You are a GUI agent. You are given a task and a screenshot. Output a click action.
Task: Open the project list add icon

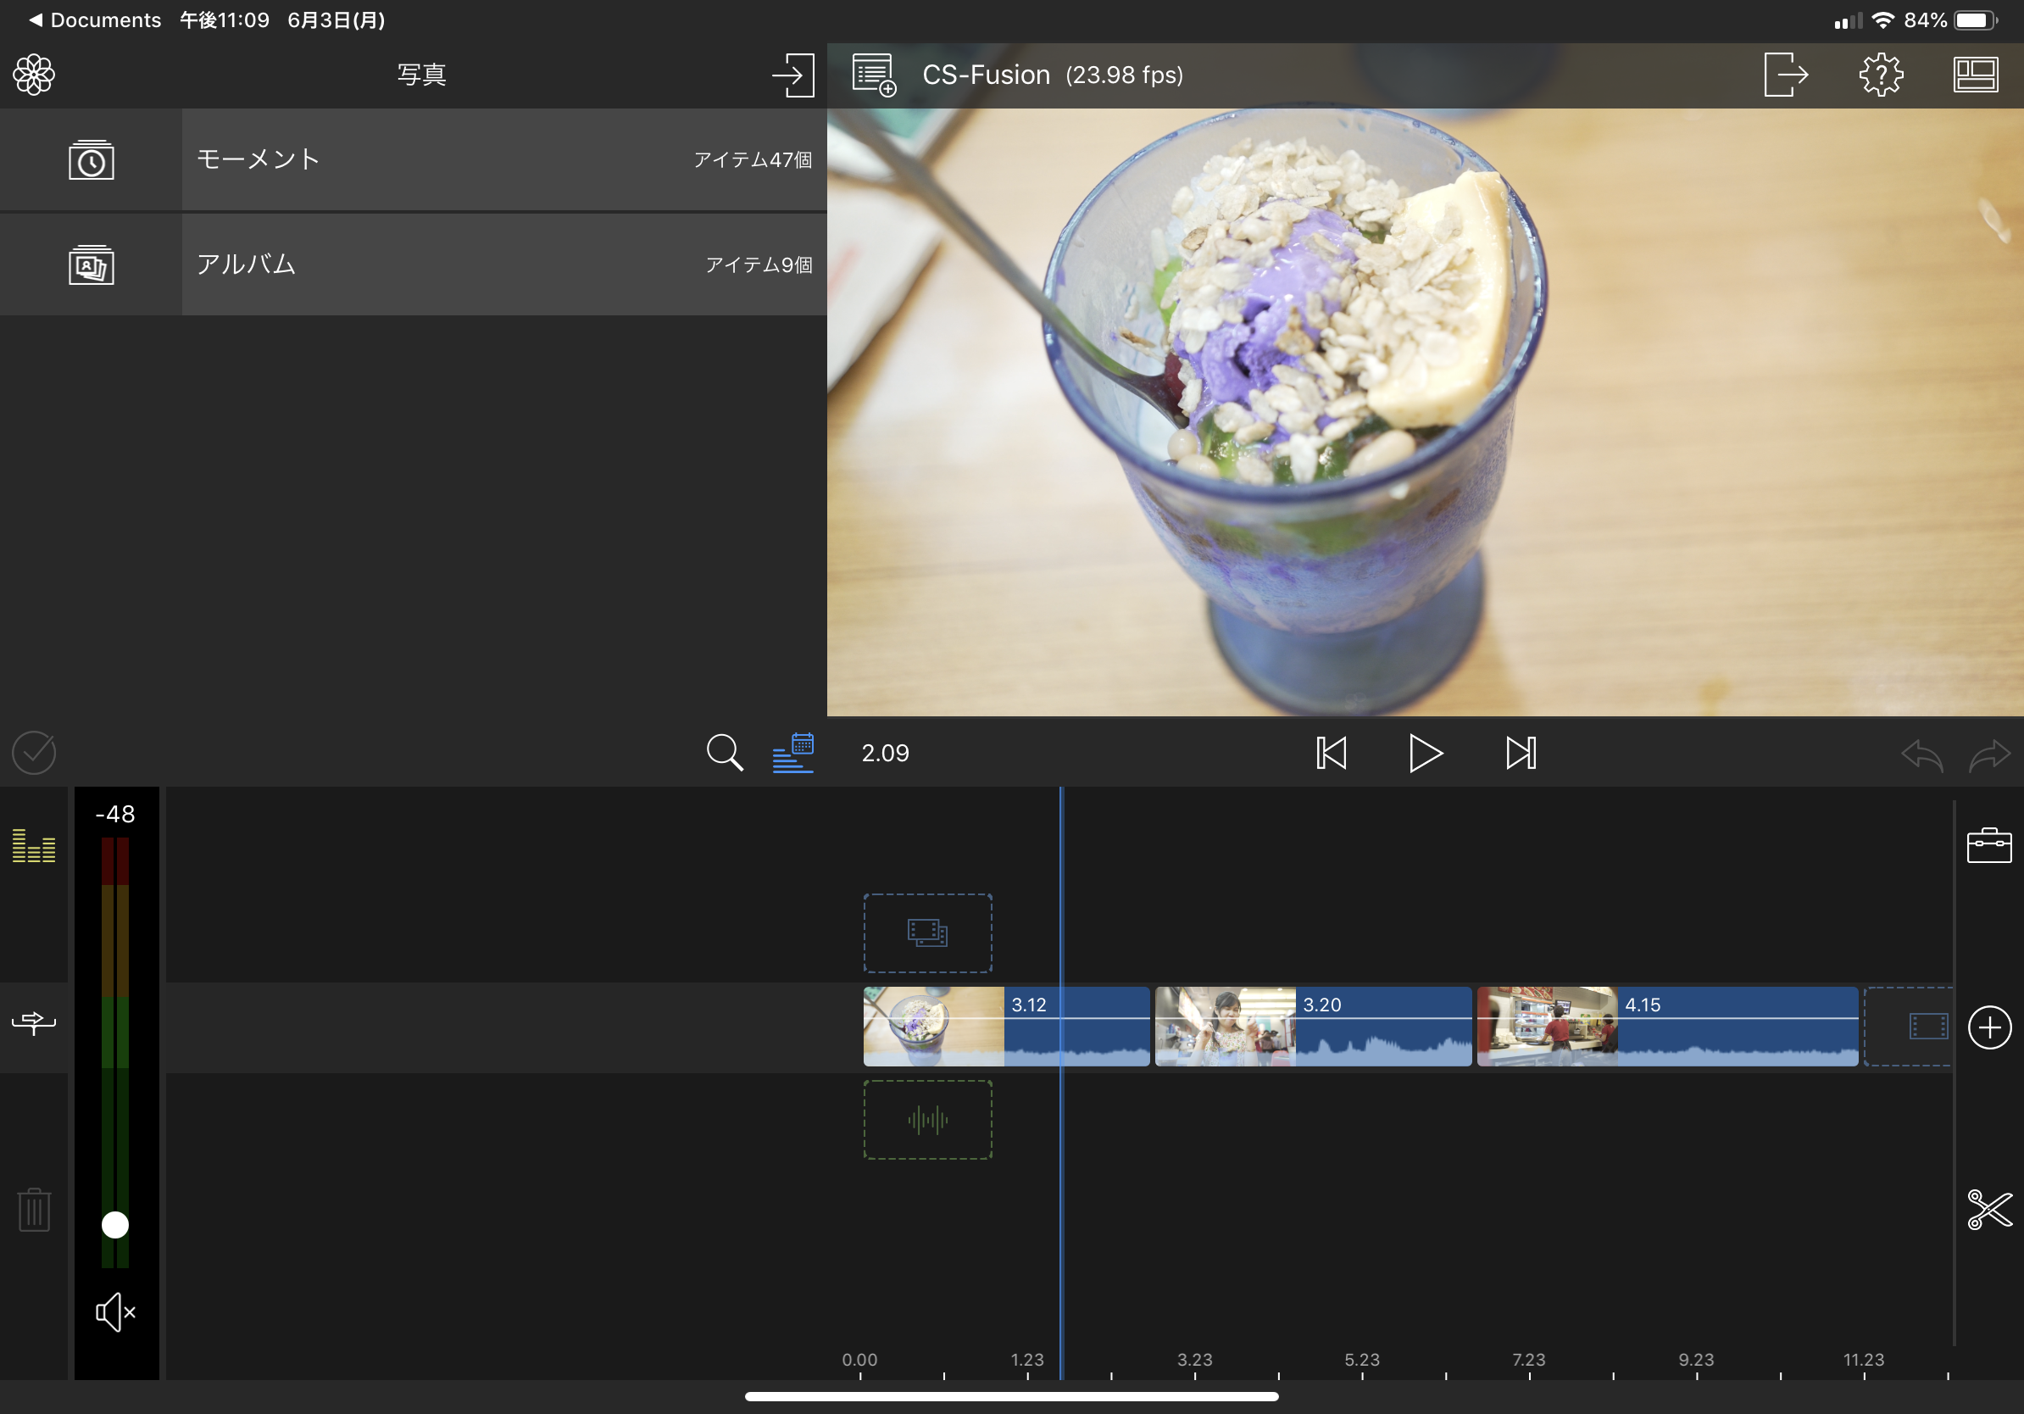coord(874,75)
